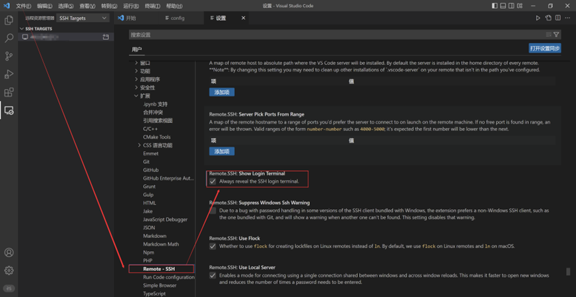Open Customize Layout icon
This screenshot has height=297, width=576.
519,6
